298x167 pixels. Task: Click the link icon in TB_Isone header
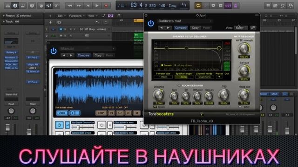[253, 28]
